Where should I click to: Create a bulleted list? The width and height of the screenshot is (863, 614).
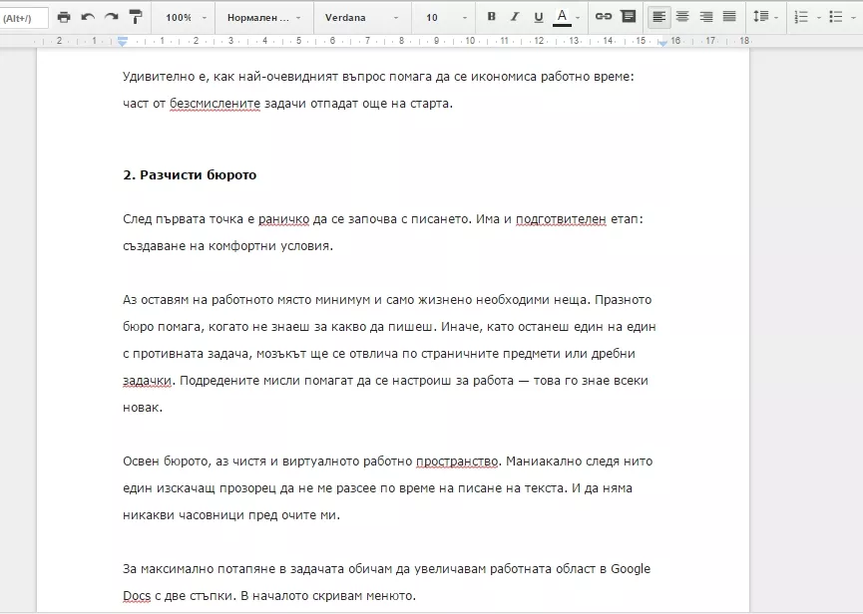(x=842, y=17)
